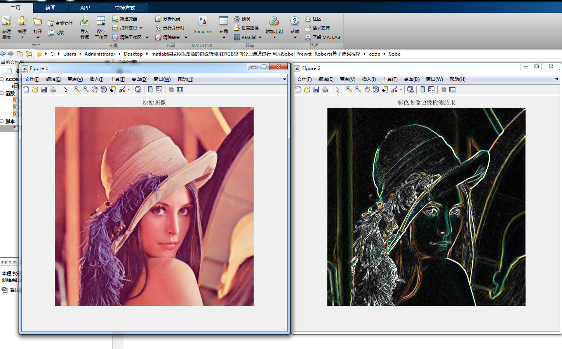
Task: Activate Zoom In tool in Figure 1
Action: click(x=77, y=89)
